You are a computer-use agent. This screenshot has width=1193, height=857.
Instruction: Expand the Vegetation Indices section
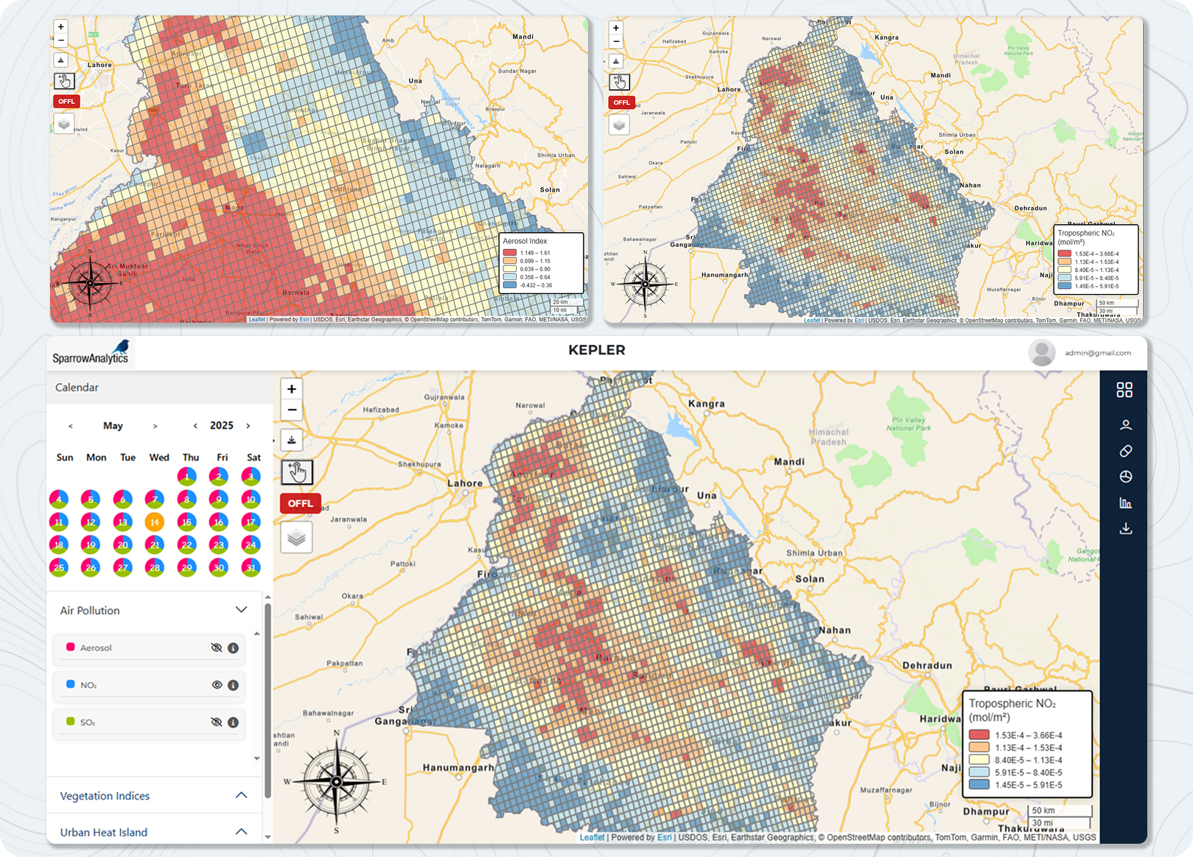[241, 796]
